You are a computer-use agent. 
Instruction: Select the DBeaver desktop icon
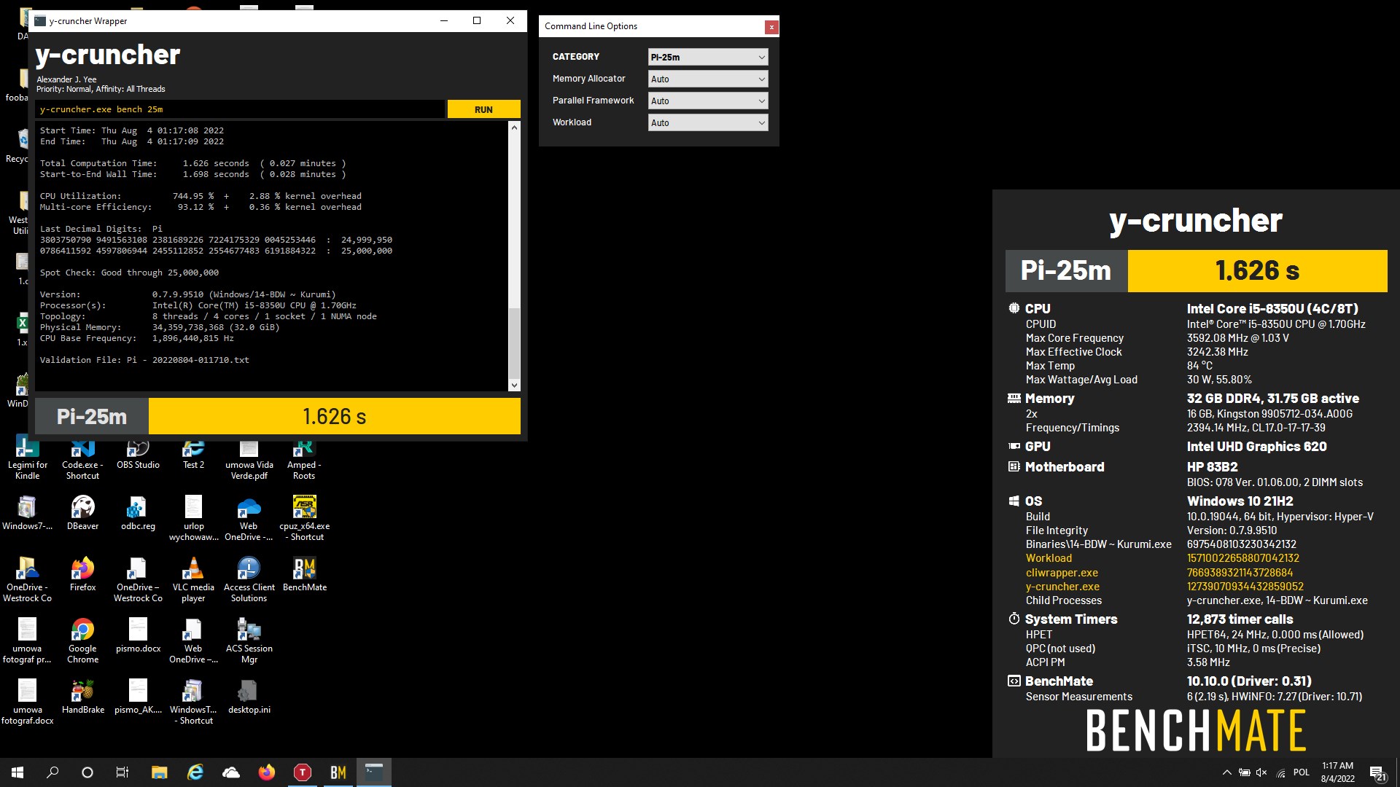coord(82,513)
